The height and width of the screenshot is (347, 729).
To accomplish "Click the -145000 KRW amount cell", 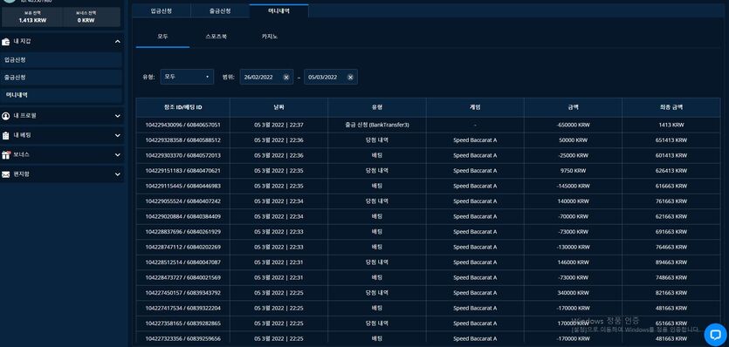I will 574,187.
